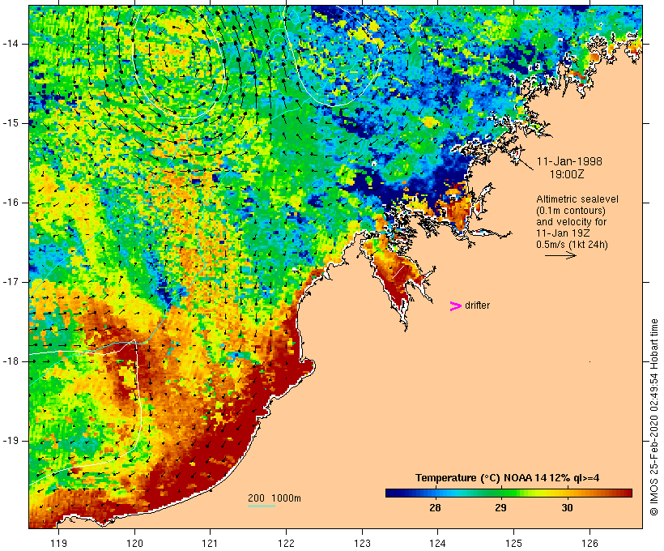
Task: Click the magenta drifter marker symbol
Action: pyautogui.click(x=456, y=306)
